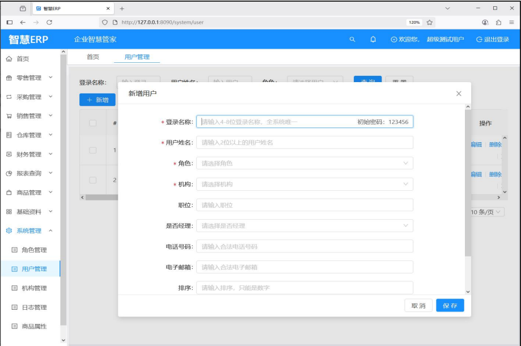
Task: Toggle the select-all checkbox in table header
Action: click(93, 123)
